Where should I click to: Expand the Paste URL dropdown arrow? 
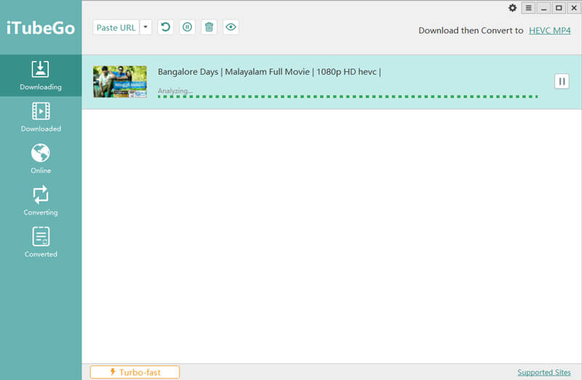pyautogui.click(x=145, y=27)
